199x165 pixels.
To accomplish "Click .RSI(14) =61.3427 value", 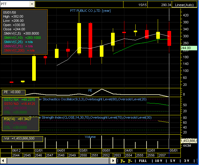I will (x=17, y=119).
